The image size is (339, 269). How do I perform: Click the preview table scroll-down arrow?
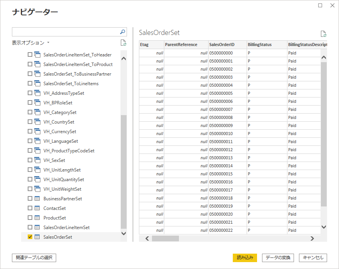click(324, 227)
